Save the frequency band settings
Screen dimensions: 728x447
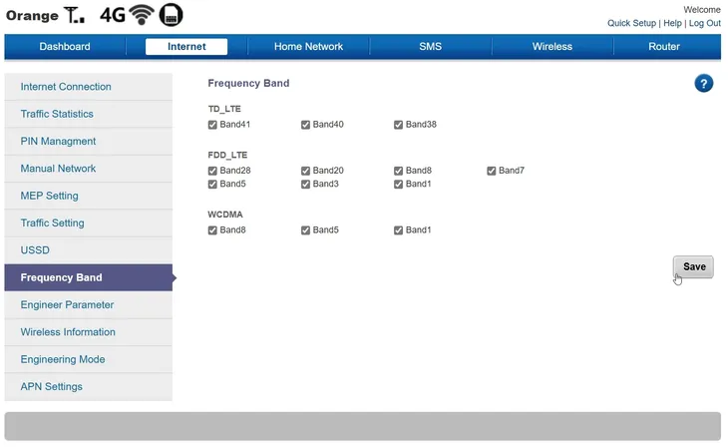693,266
